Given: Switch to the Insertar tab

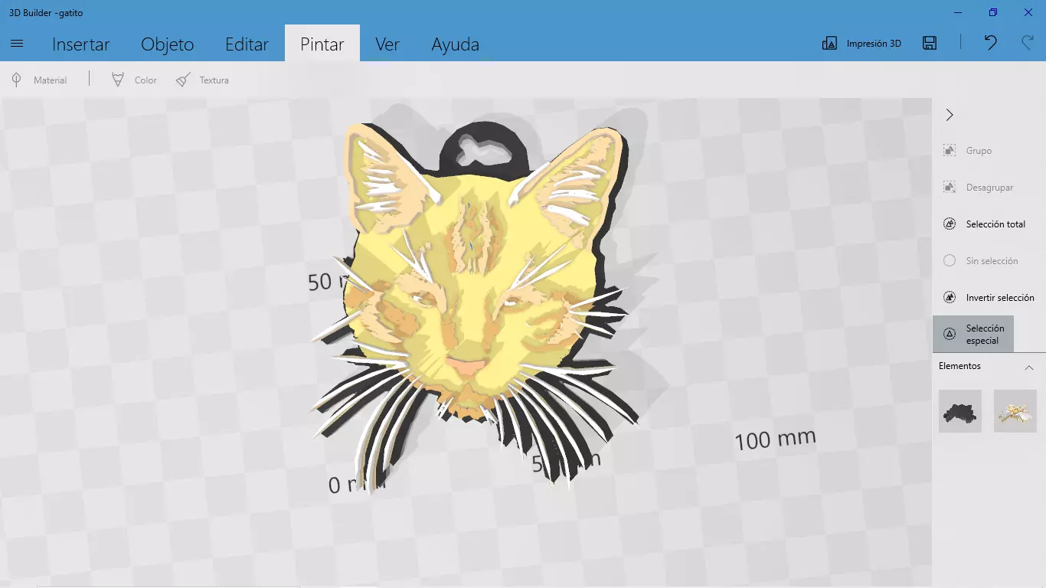Looking at the screenshot, I should pyautogui.click(x=80, y=44).
